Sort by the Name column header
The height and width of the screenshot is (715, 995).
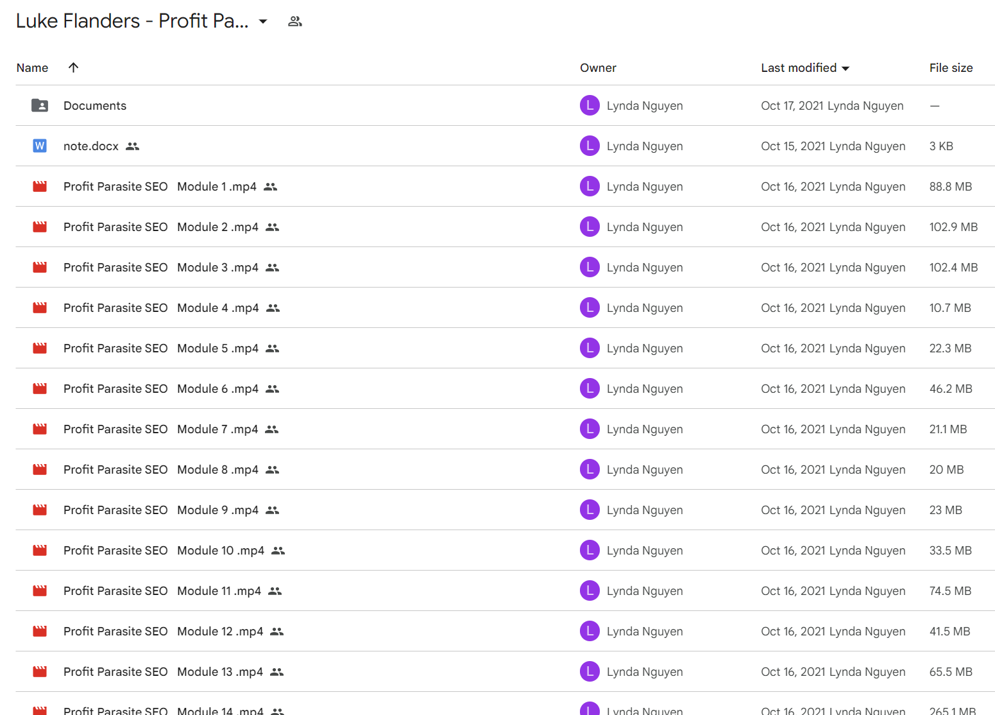pyautogui.click(x=32, y=68)
